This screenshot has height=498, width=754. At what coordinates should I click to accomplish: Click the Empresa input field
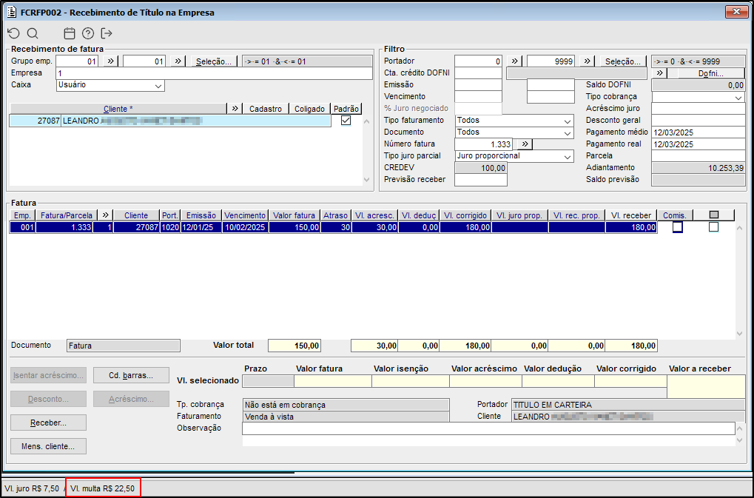point(214,73)
